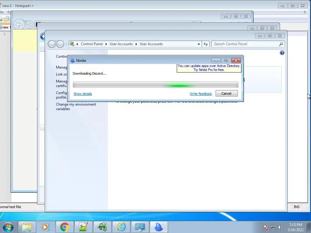Minimize the User Accounts Control Panel window

coord(260,36)
